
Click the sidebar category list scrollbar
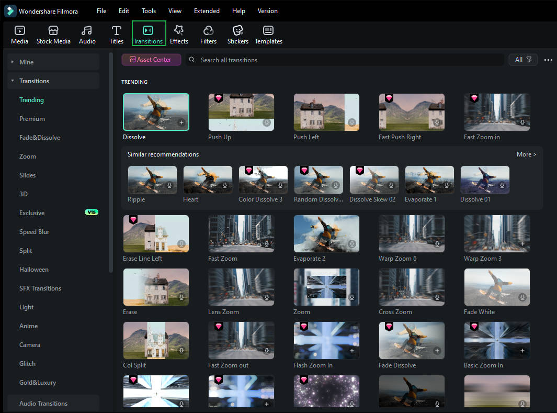(x=110, y=162)
